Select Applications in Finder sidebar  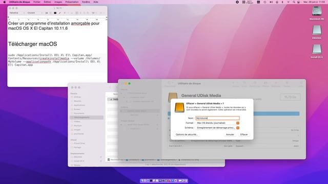[x=87, y=105]
